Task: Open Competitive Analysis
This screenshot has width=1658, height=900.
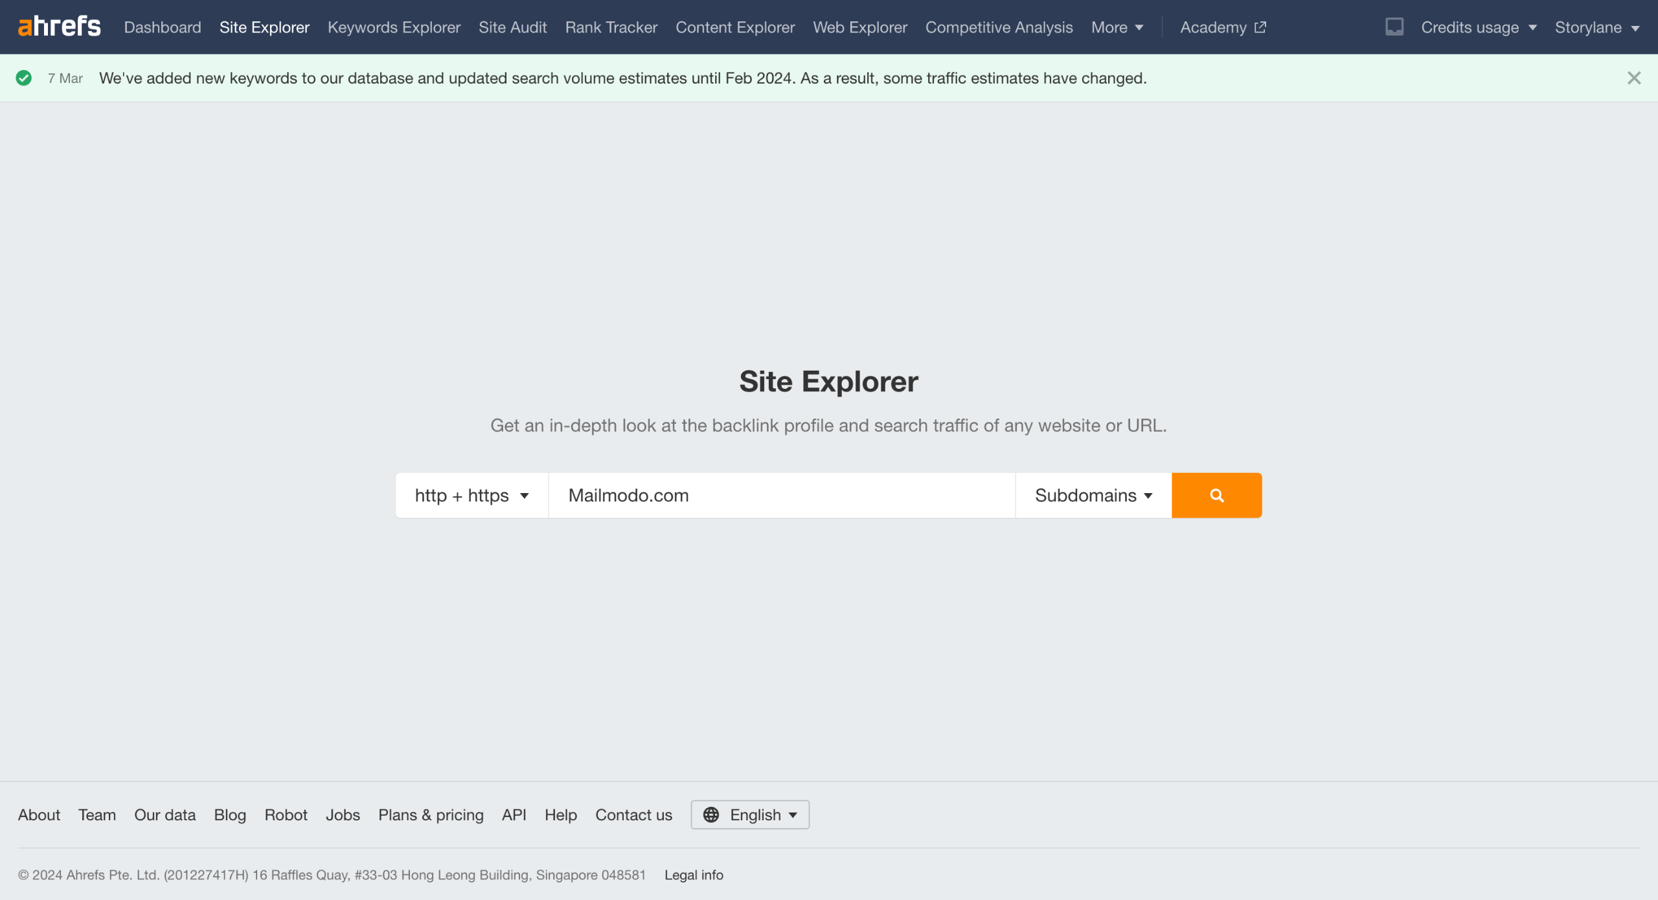Action: coord(999,27)
